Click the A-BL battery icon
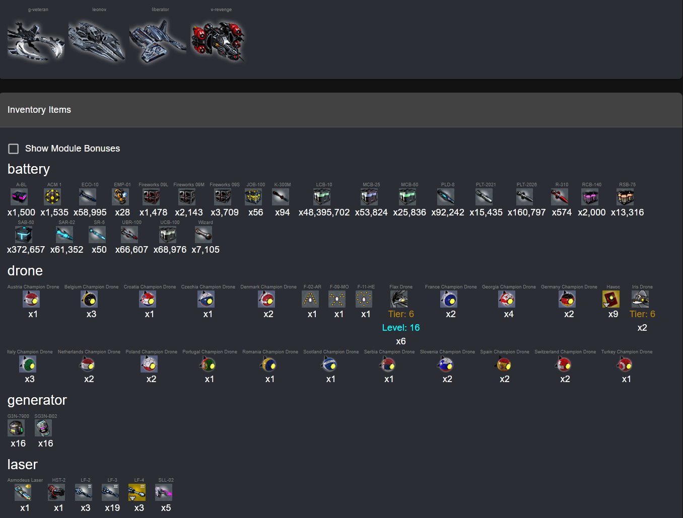The image size is (683, 518). coord(19,197)
